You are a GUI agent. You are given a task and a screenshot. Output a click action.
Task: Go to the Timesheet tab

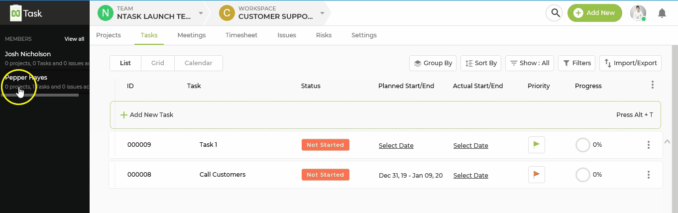pyautogui.click(x=241, y=35)
